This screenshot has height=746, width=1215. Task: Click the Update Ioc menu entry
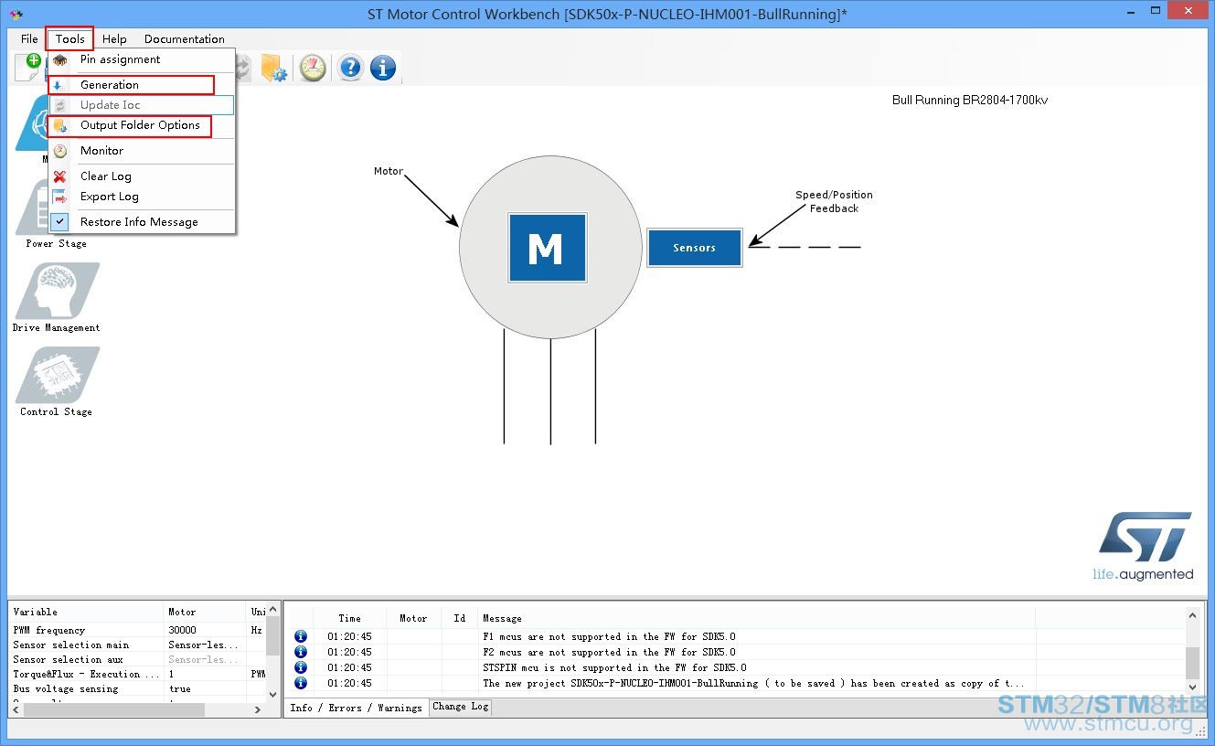(142, 105)
